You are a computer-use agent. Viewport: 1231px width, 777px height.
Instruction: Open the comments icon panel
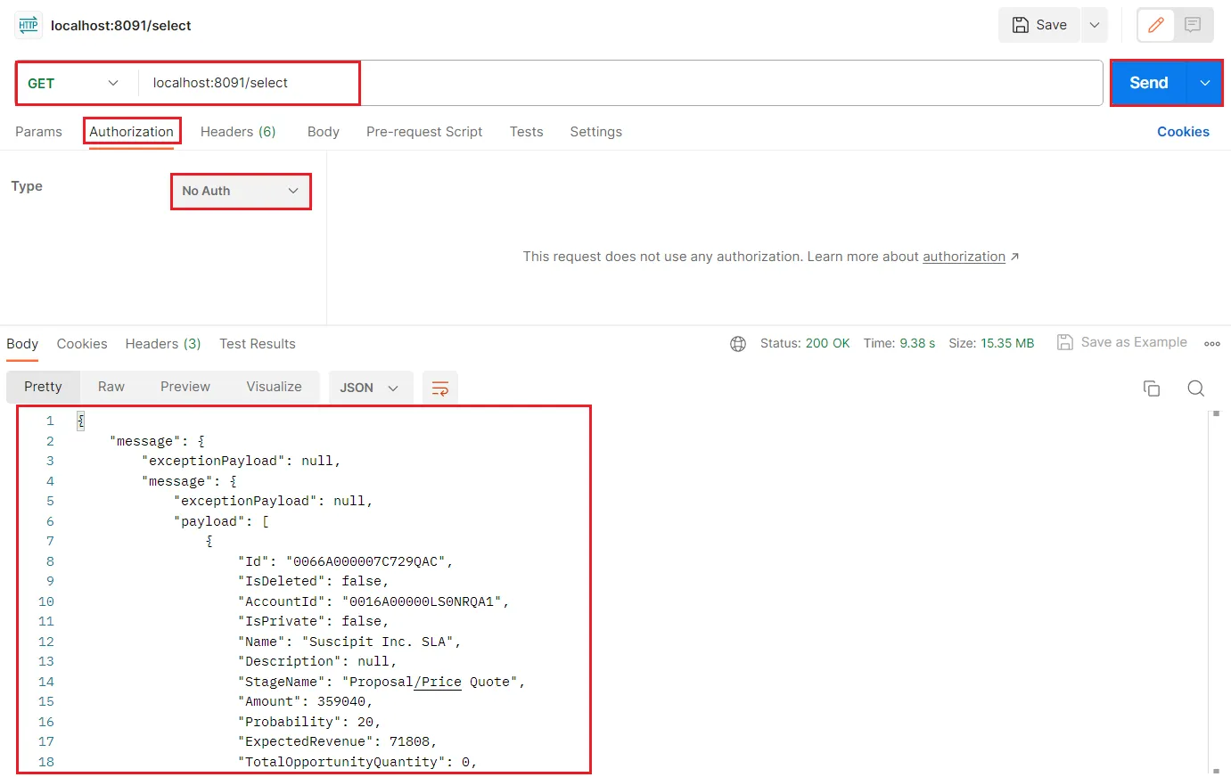1193,25
